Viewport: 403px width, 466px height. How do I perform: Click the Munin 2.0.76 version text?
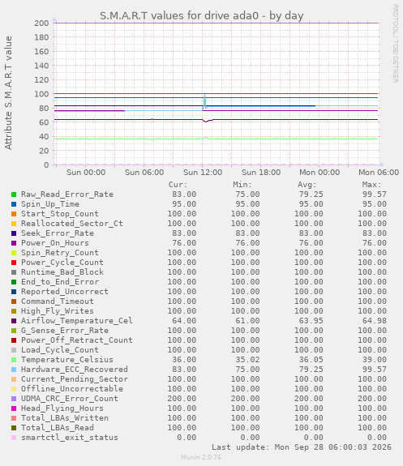(201, 457)
